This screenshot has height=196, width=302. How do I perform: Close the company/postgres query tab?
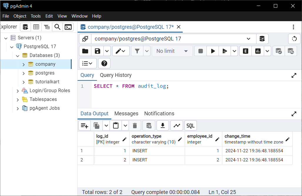[179, 27]
